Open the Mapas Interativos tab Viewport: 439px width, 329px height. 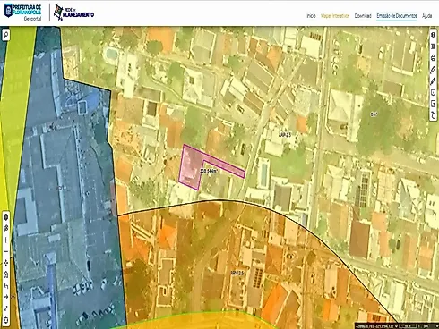coord(335,16)
